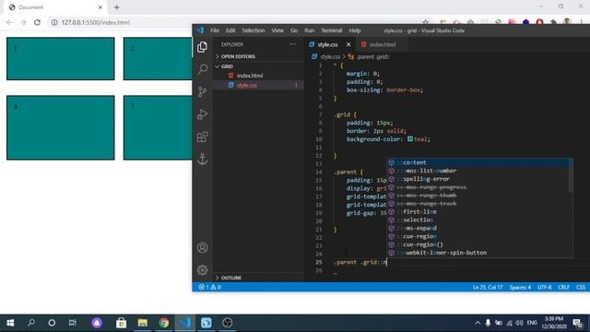Screen dimensions: 590x332
Task: Open Source Control view in activity bar
Action: click(202, 91)
